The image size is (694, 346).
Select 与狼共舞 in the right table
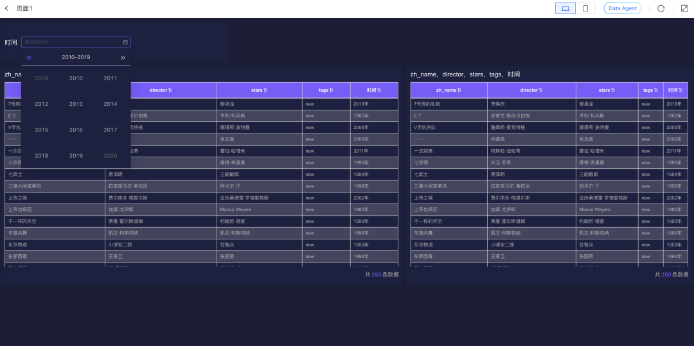coord(423,233)
